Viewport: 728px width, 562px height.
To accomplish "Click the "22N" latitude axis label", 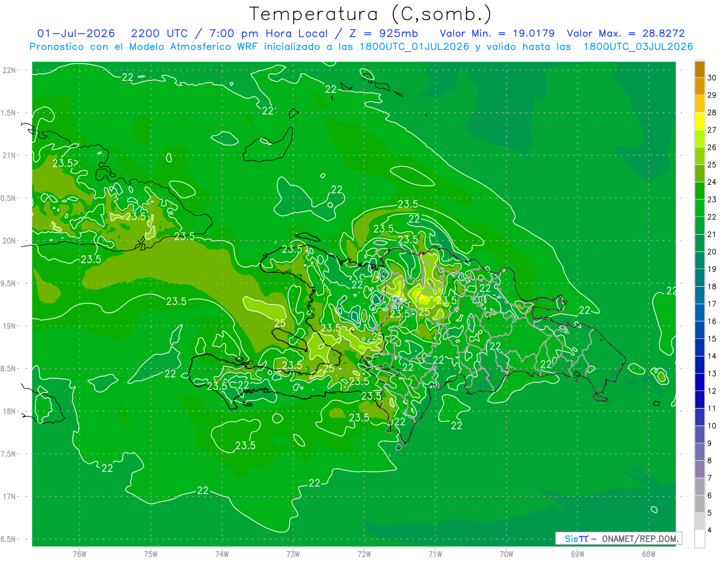I will point(10,70).
